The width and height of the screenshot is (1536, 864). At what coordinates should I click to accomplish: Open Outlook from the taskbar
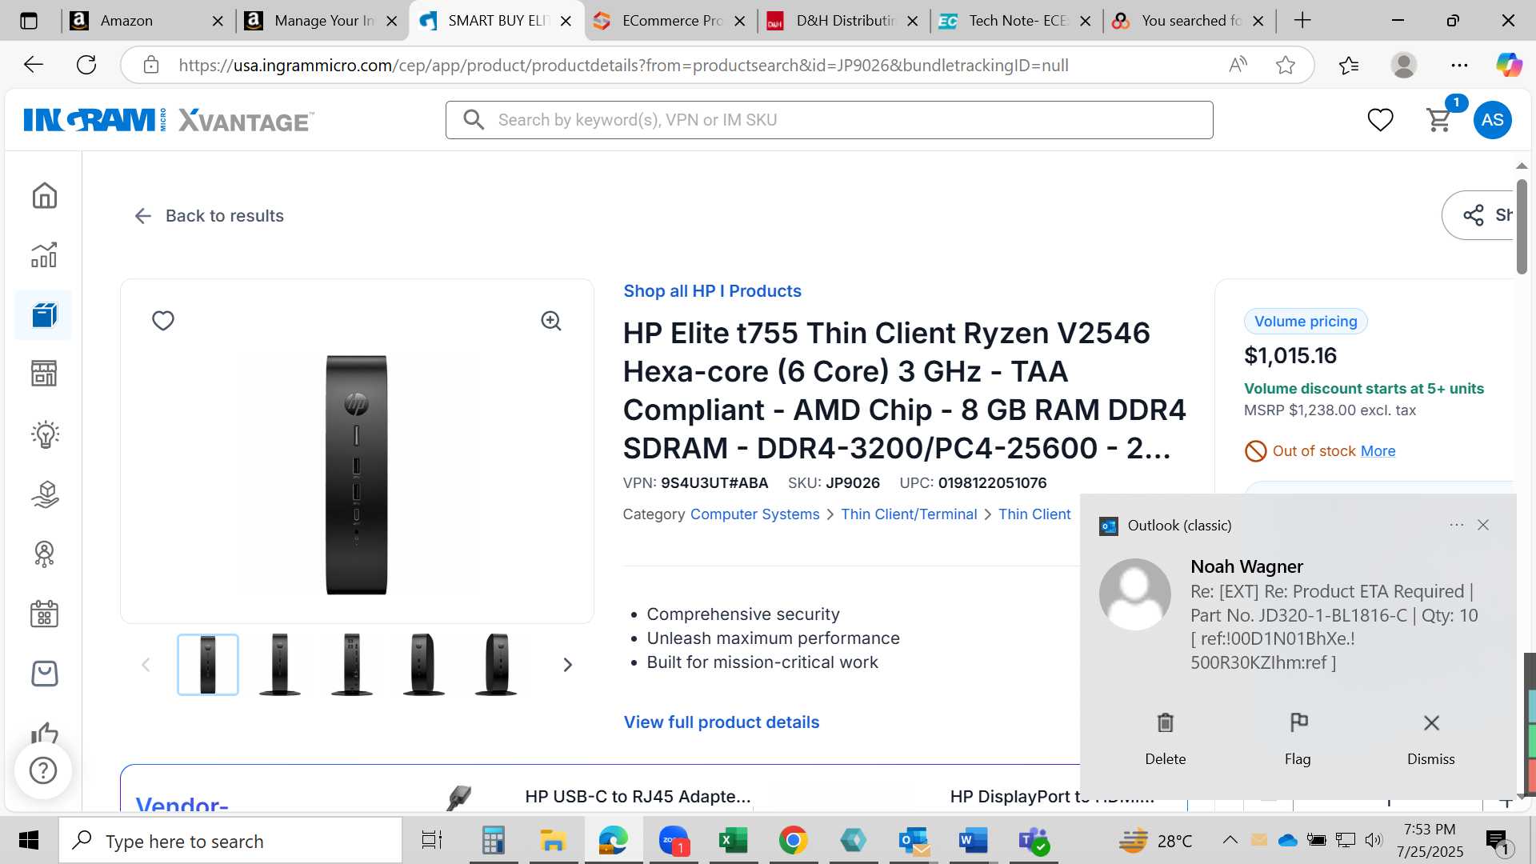point(913,841)
